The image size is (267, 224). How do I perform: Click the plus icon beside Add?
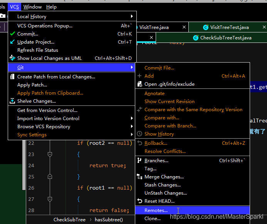[139, 76]
